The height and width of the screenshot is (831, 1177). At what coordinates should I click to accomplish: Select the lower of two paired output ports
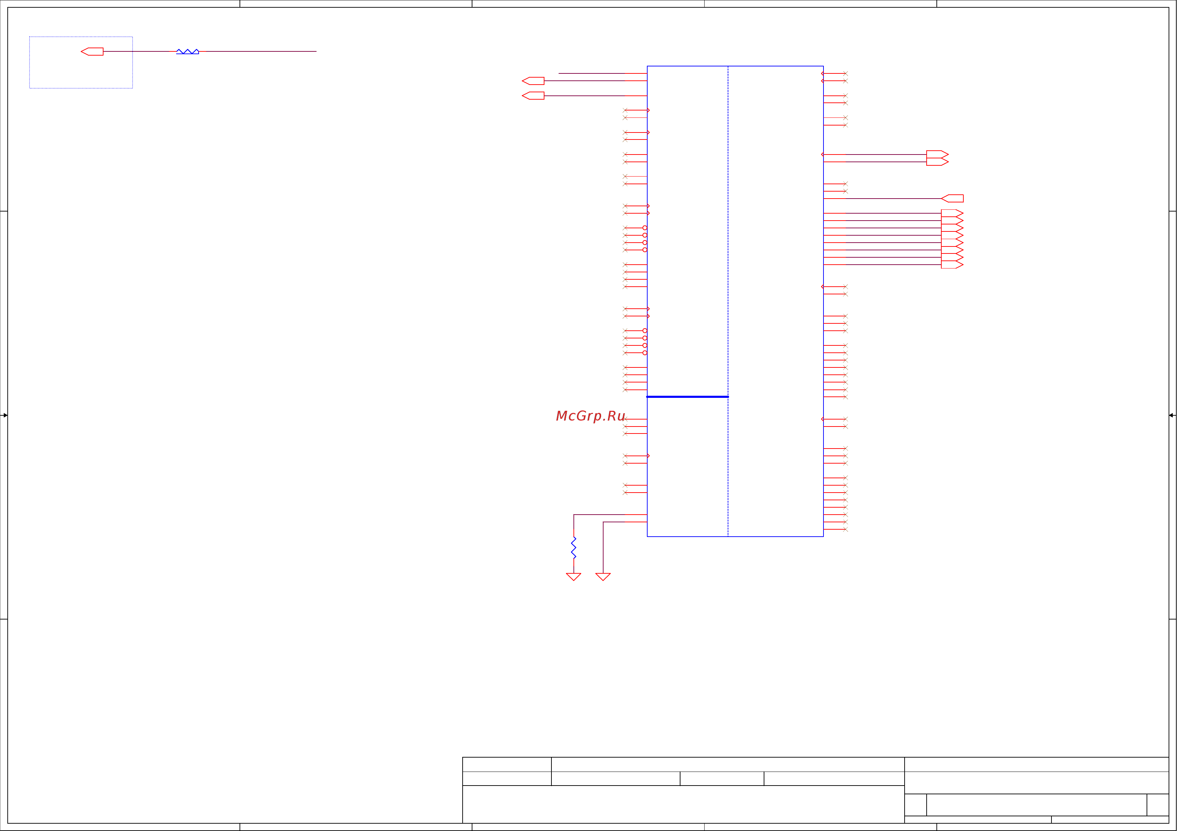click(937, 162)
